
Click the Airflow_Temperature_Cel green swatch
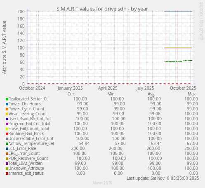pos(7,144)
